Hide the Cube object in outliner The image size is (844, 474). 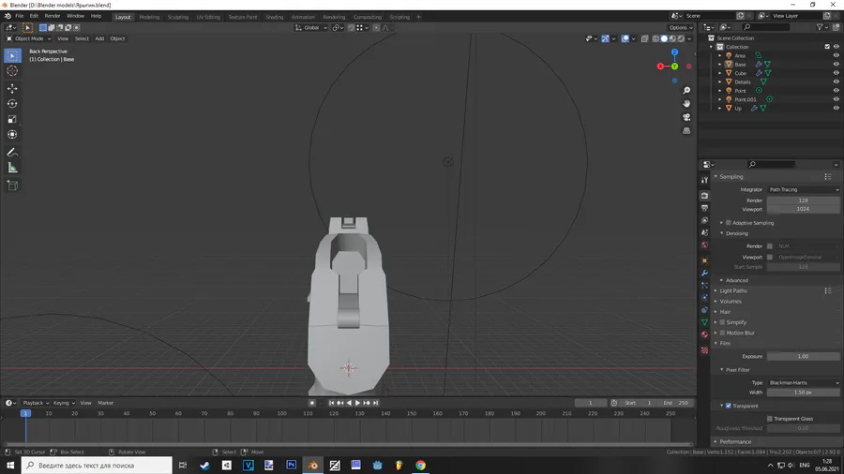tap(836, 72)
